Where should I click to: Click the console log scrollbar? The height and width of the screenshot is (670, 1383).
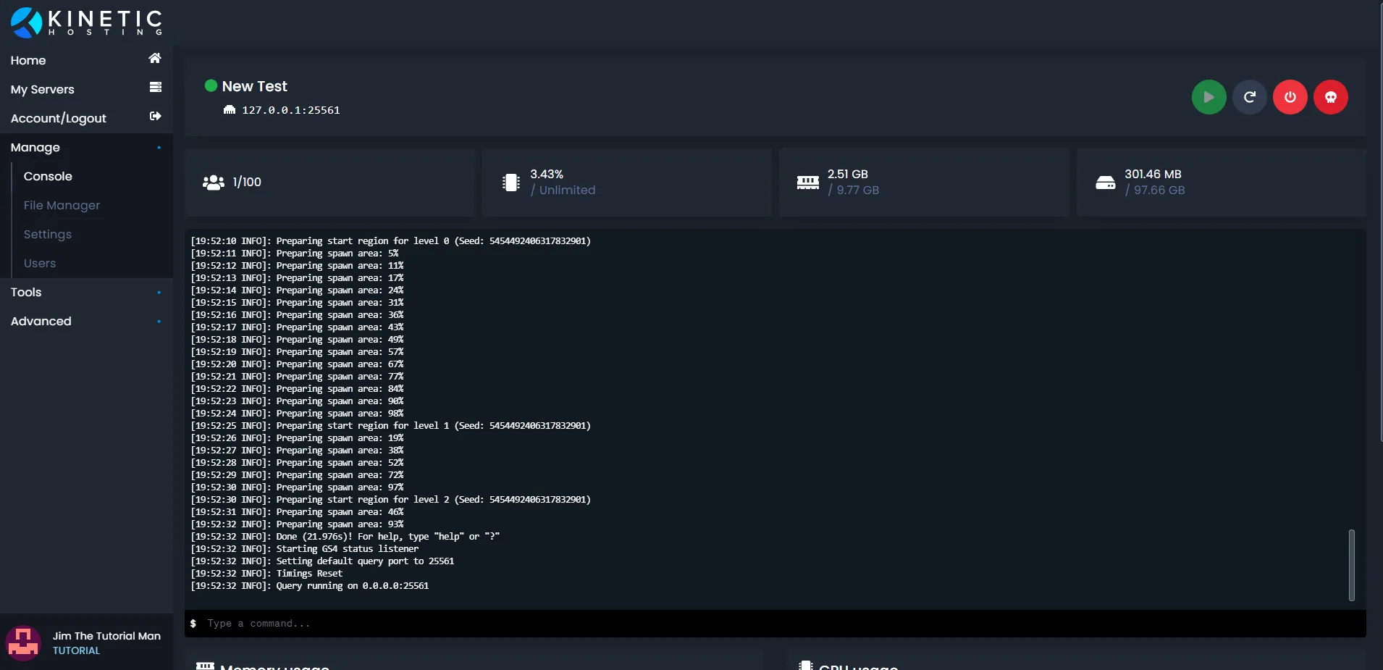(x=1351, y=565)
